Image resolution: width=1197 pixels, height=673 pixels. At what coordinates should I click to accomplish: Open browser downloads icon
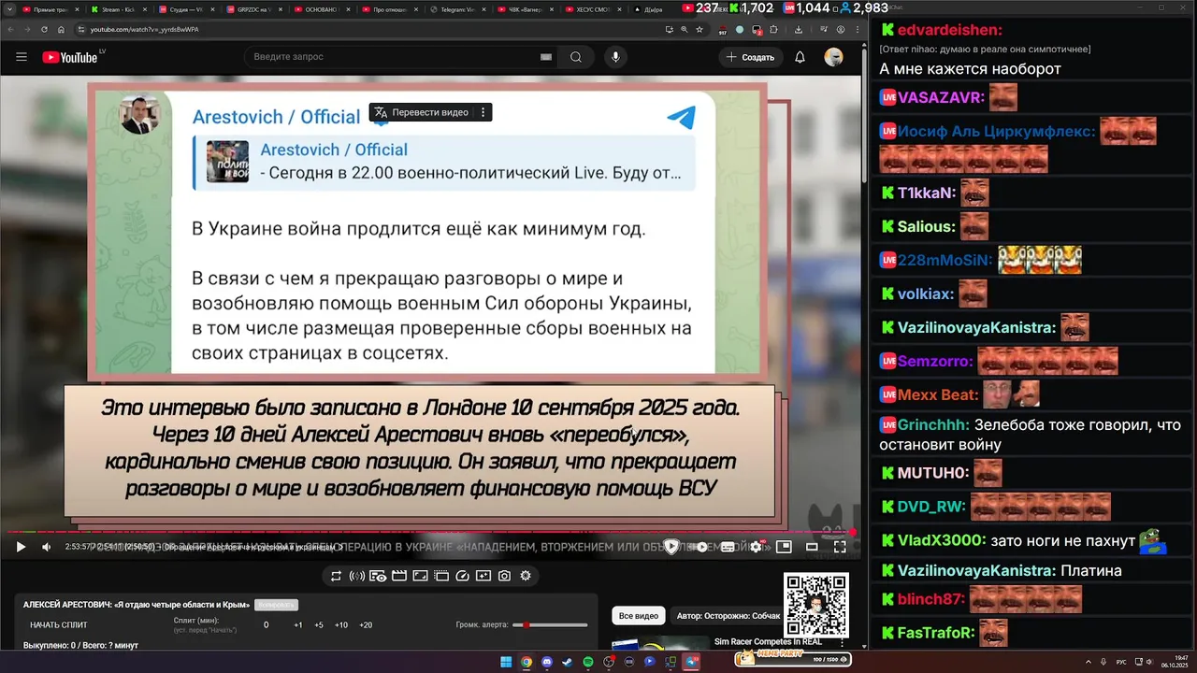click(x=799, y=29)
